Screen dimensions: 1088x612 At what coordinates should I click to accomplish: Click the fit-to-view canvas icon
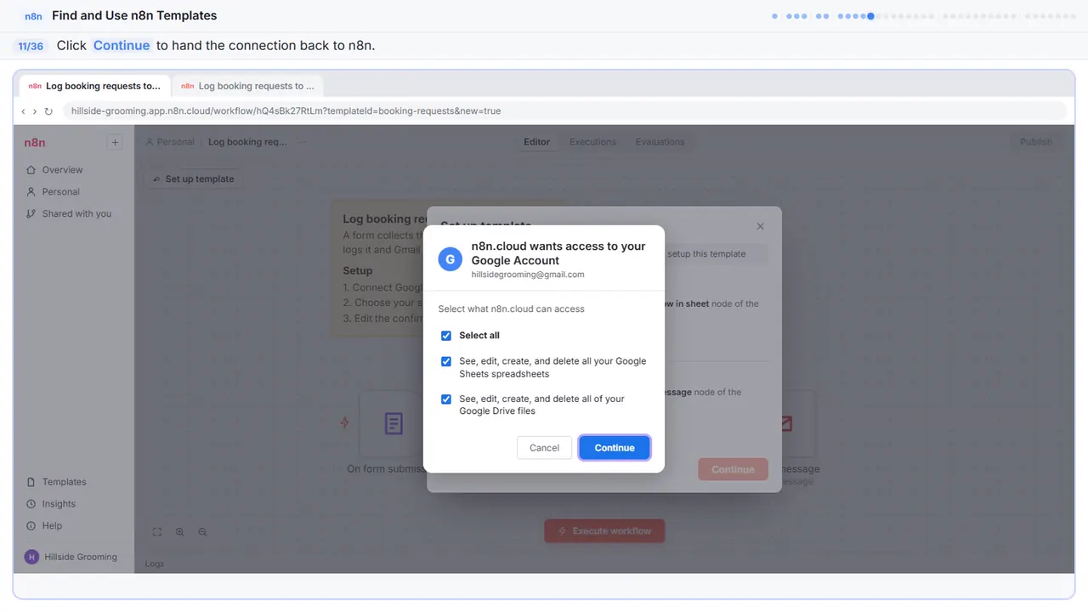point(157,532)
